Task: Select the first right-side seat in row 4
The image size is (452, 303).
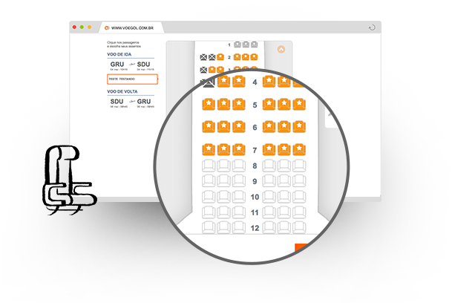Action: 269,81
